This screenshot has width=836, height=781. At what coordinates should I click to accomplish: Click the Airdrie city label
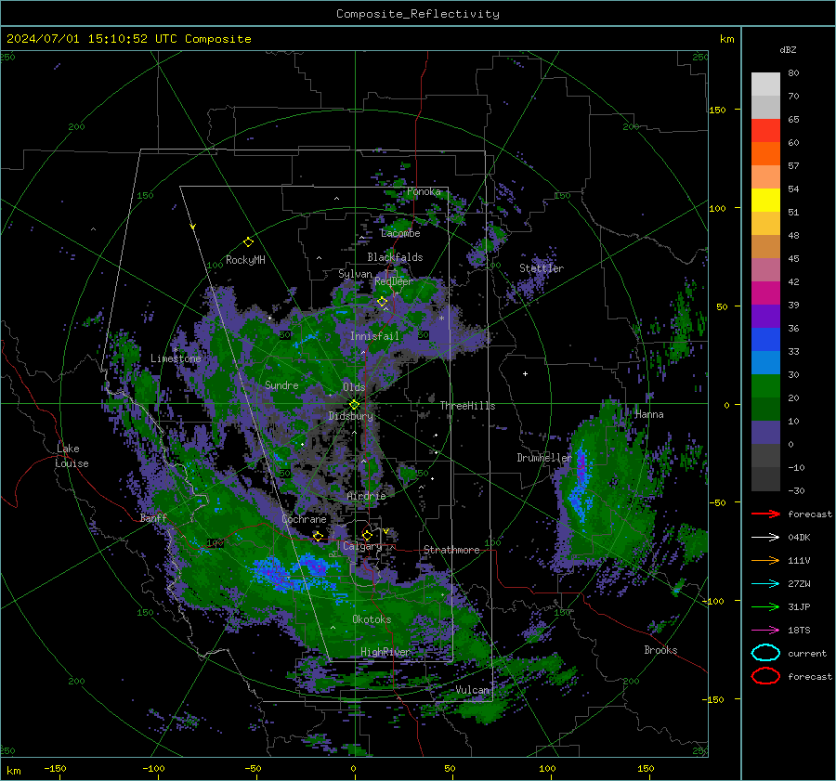point(366,496)
